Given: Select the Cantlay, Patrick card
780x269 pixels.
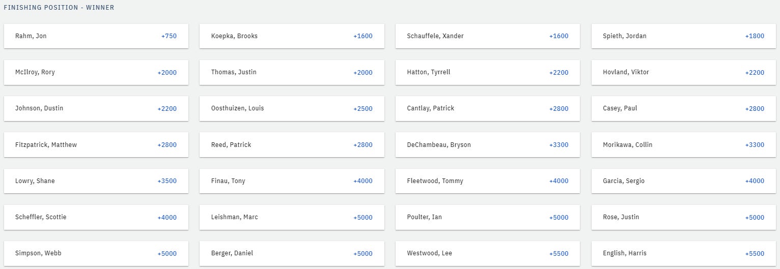Looking at the screenshot, I should [488, 108].
